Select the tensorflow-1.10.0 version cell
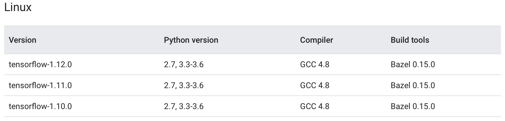This screenshot has width=505, height=121. [x=40, y=106]
